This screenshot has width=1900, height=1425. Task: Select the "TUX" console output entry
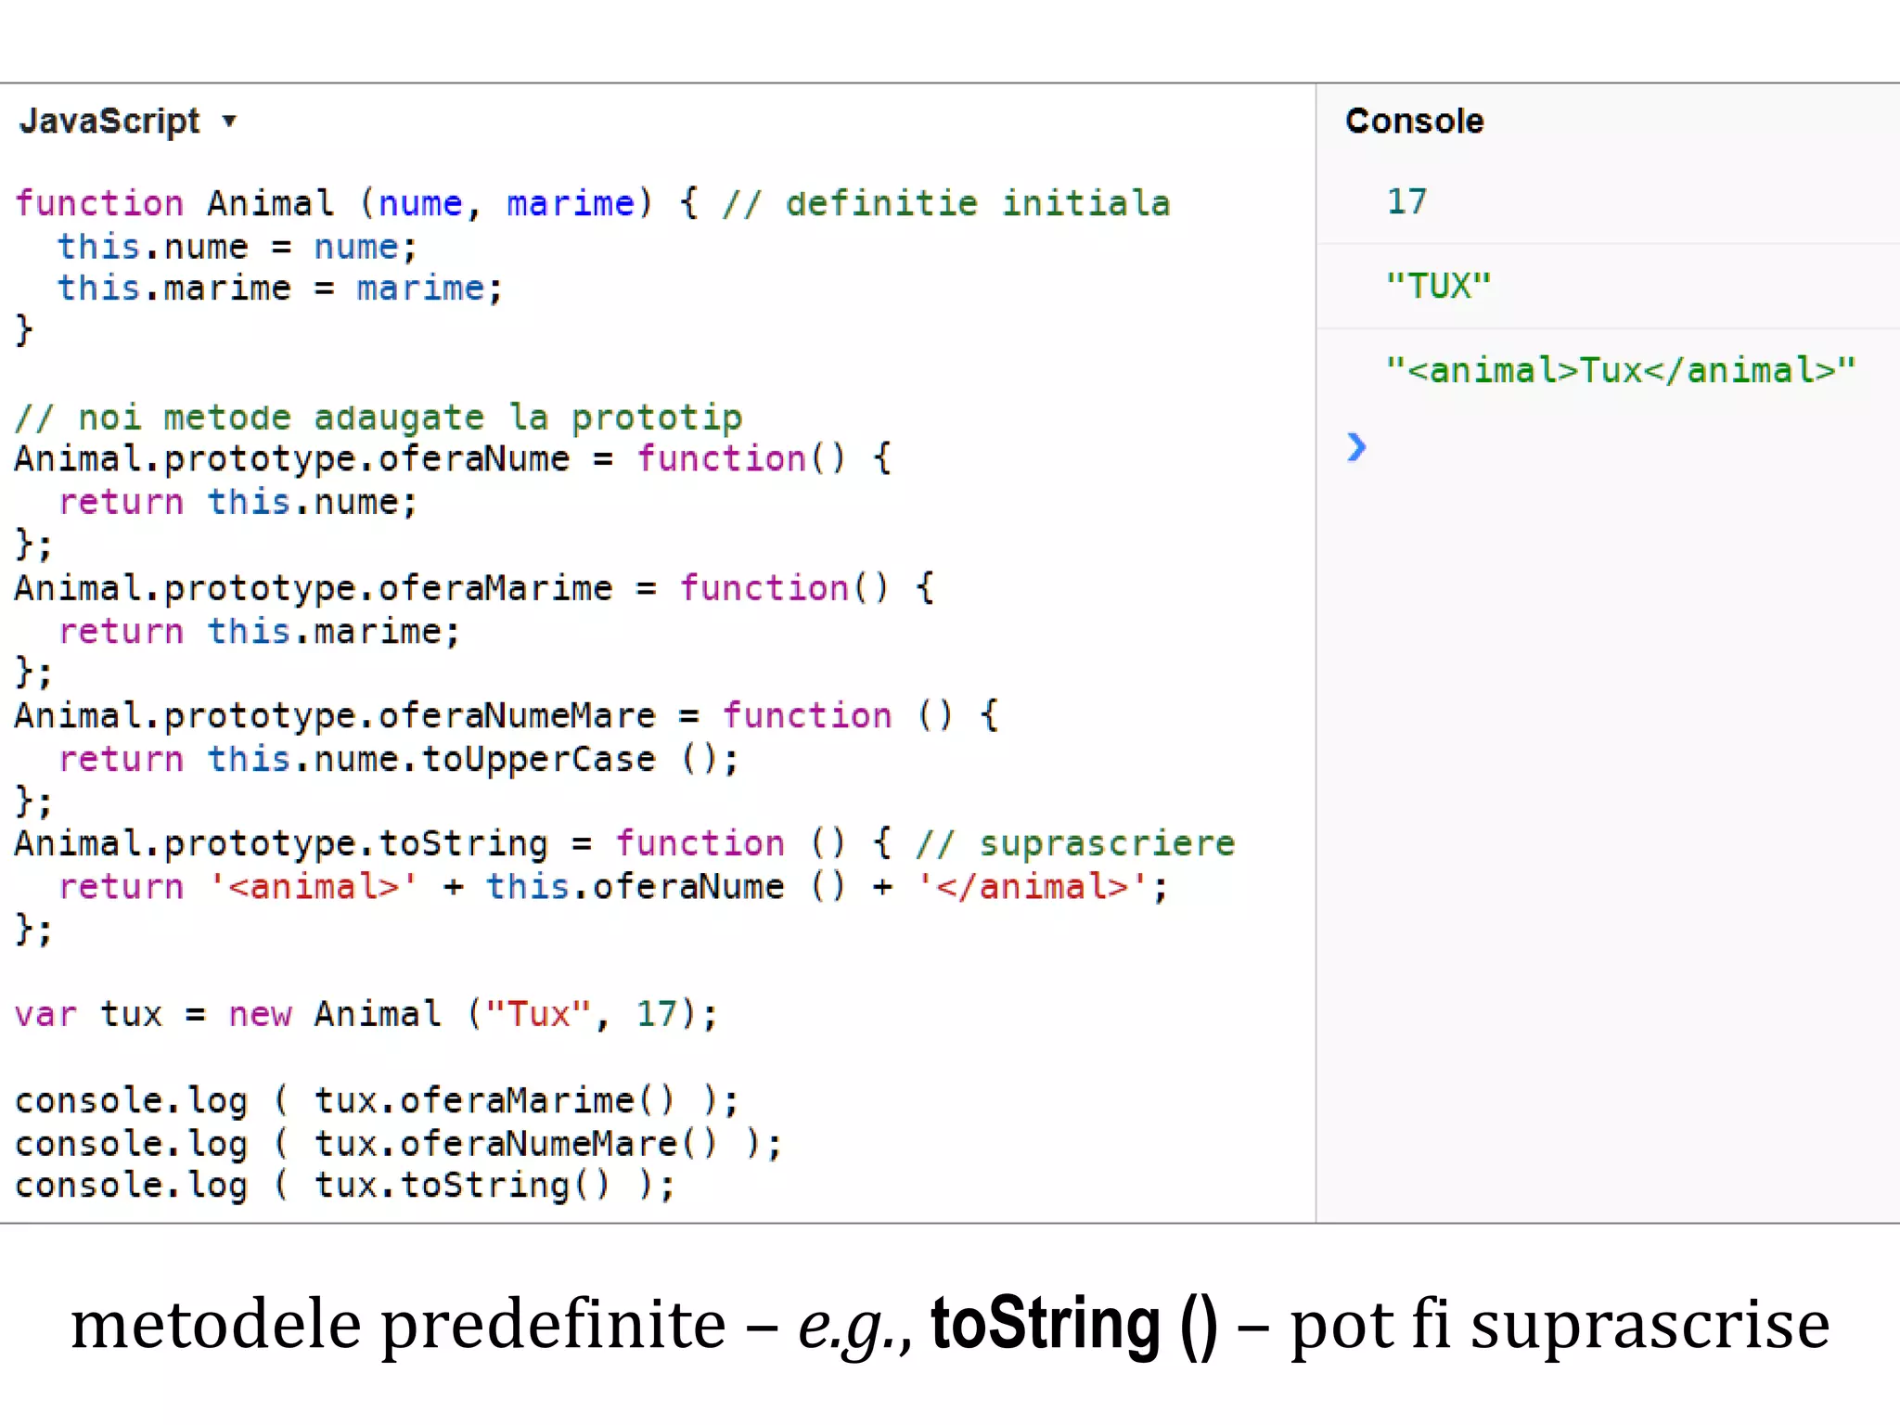(1437, 286)
